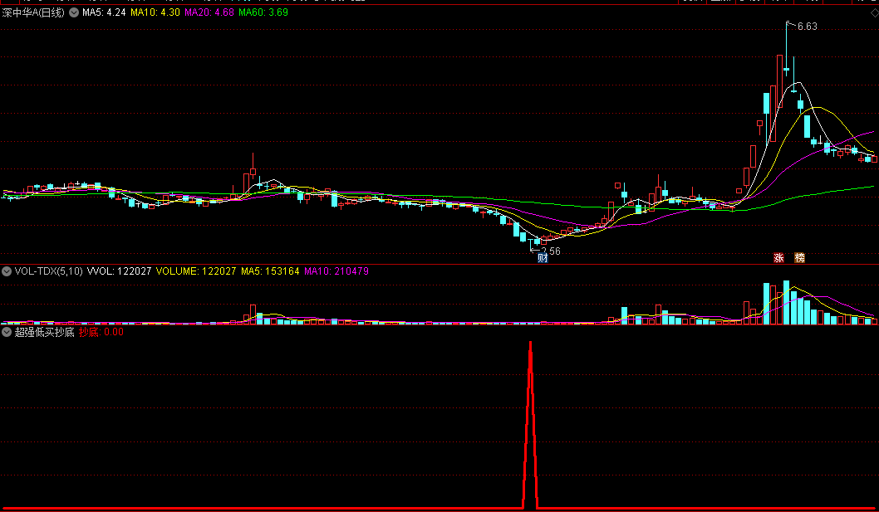Click the volume MA10: 210479 label
The image size is (879, 512).
point(336,271)
